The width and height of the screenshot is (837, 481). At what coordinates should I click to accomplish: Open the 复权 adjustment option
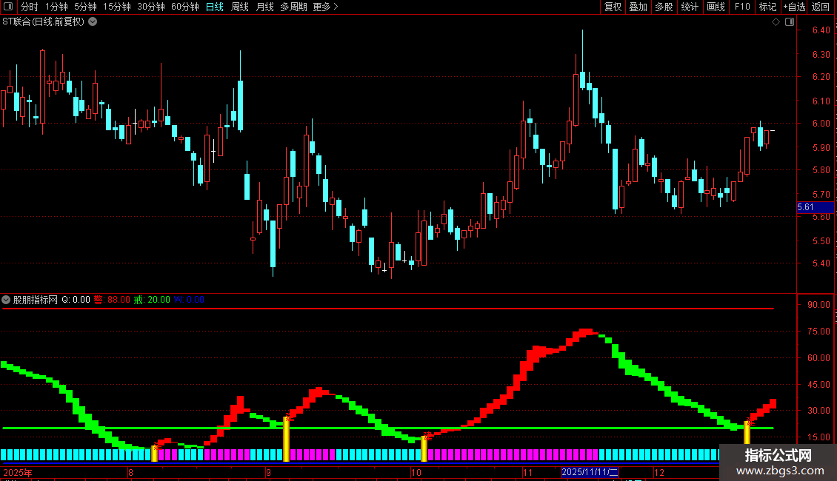[x=613, y=7]
